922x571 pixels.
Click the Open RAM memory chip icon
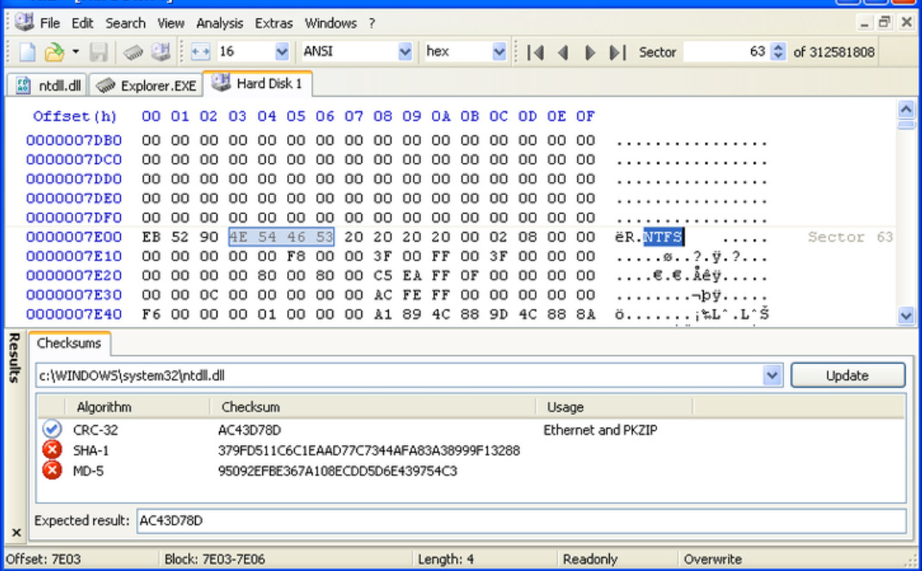point(133,53)
